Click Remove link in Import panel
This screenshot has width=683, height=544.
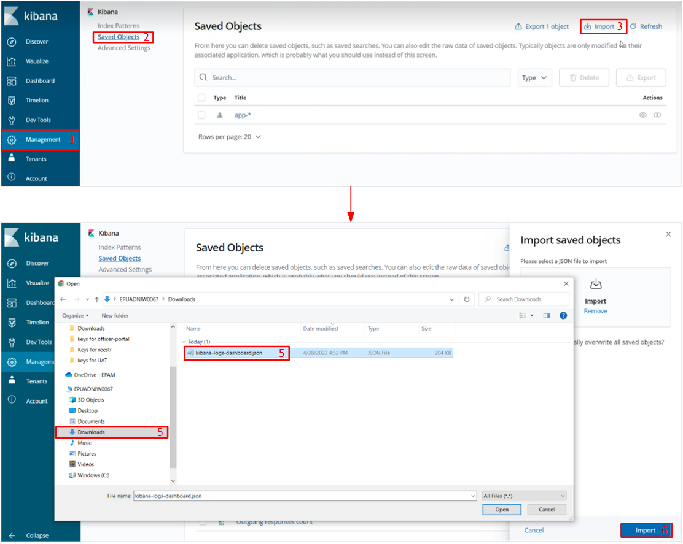(x=595, y=312)
